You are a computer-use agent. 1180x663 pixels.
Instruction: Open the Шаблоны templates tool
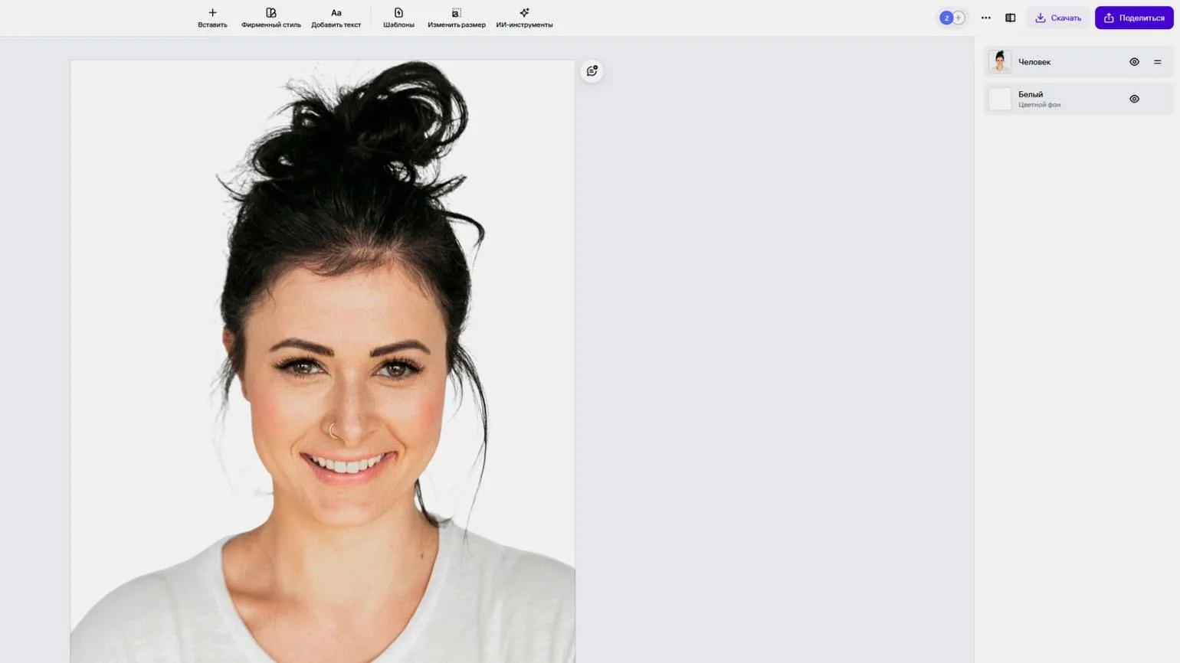tap(398, 18)
